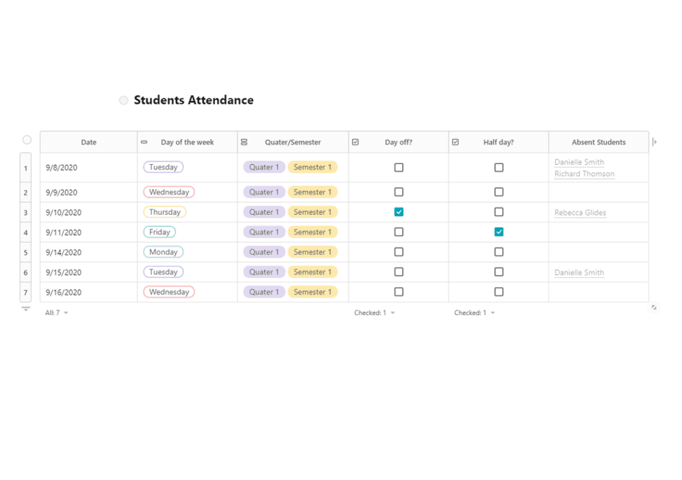The image size is (682, 480).
Task: Click the single-select icon in Day of the week header
Action: (x=144, y=142)
